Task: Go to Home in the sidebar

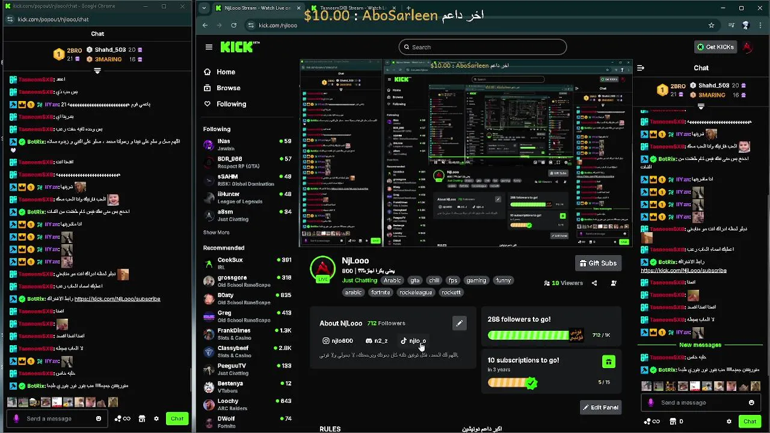Action: click(x=226, y=72)
